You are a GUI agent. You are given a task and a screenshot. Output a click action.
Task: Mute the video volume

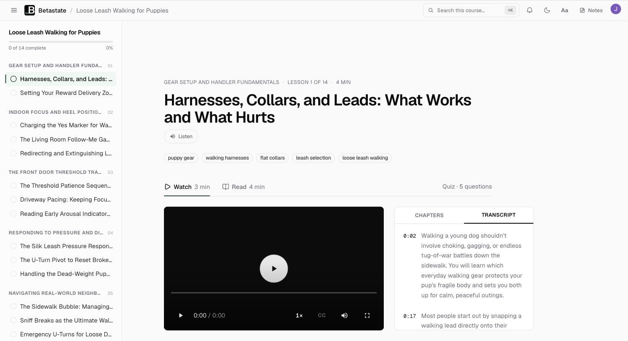pos(344,315)
